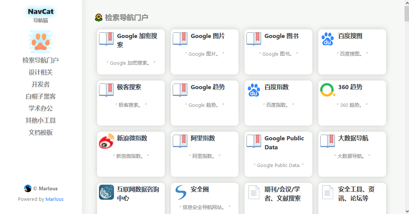The width and height of the screenshot is (409, 214).
Task: Navigate to 学术办公 in sidebar
Action: (41, 108)
